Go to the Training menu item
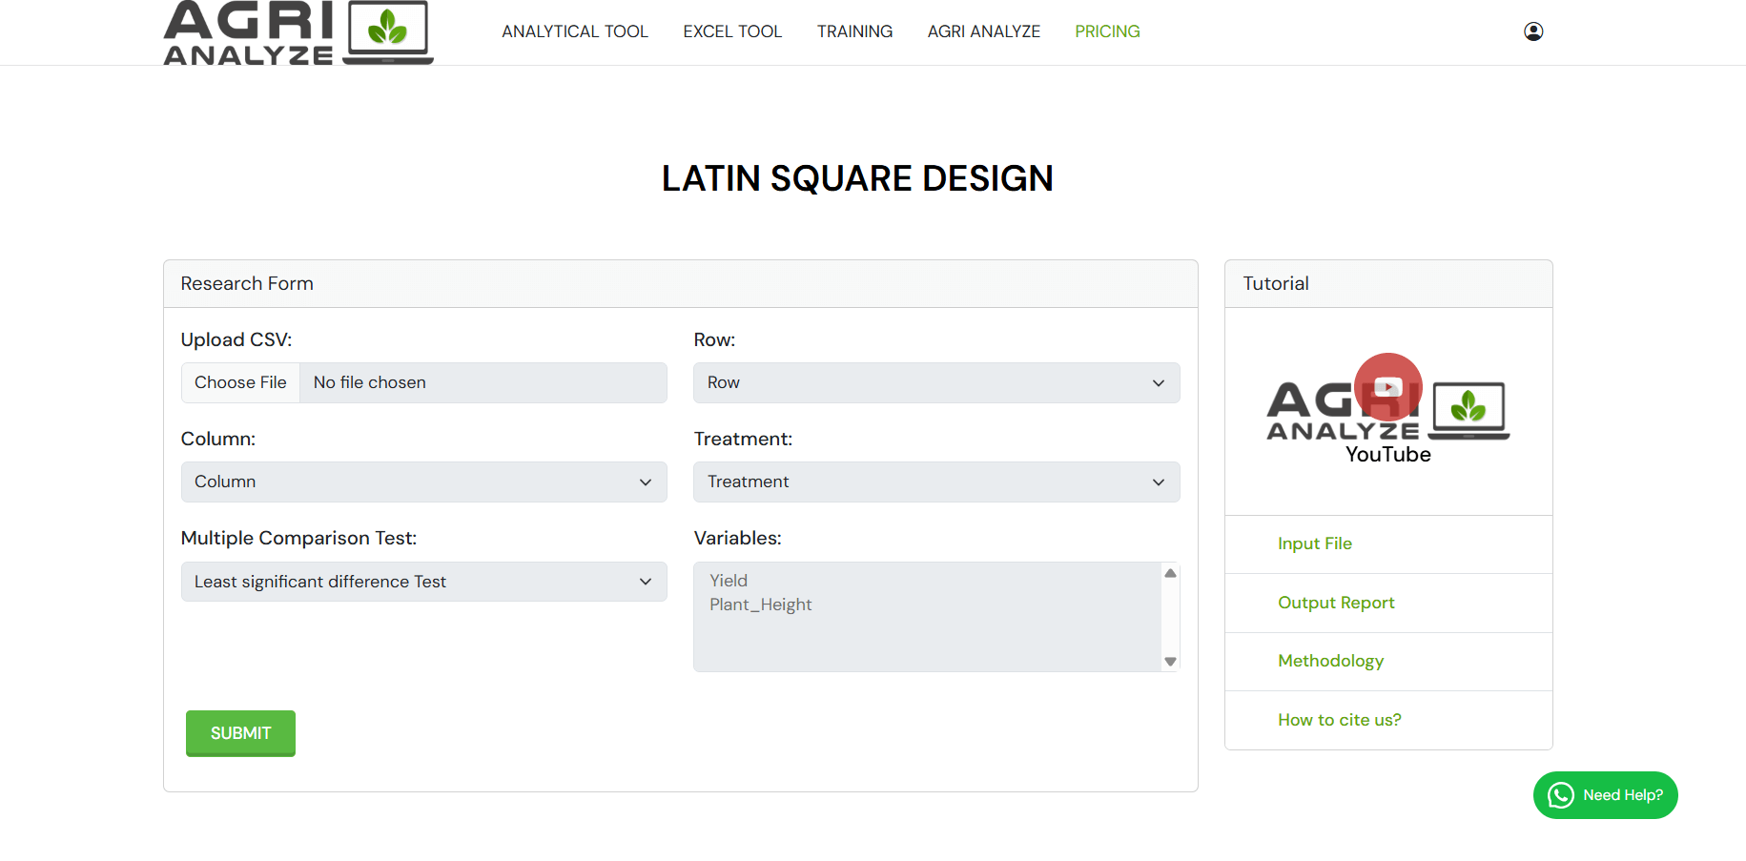The image size is (1746, 861). point(854,31)
